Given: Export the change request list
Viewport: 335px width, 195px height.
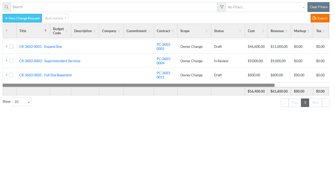Looking at the screenshot, I should [320, 18].
